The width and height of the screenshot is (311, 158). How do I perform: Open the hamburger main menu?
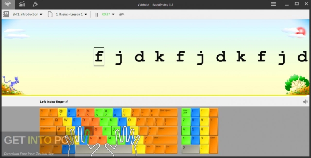tap(273, 4)
